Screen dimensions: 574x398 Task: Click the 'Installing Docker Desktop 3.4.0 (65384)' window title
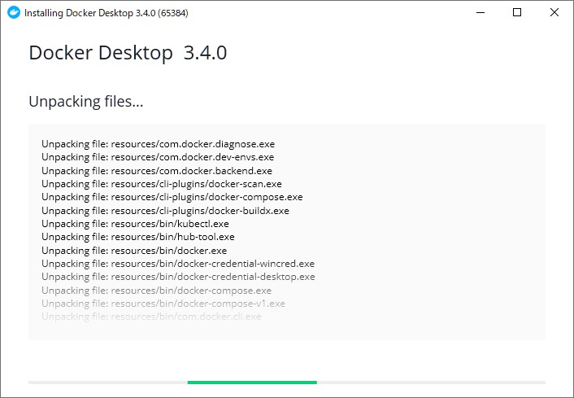pyautogui.click(x=107, y=13)
